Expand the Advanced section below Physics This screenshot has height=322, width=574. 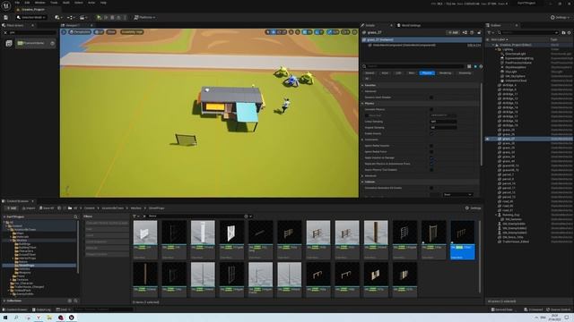click(x=362, y=176)
